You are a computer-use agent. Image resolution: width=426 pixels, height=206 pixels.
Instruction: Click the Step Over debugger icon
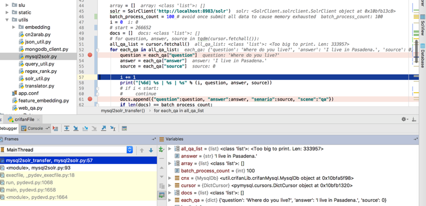[67, 128]
